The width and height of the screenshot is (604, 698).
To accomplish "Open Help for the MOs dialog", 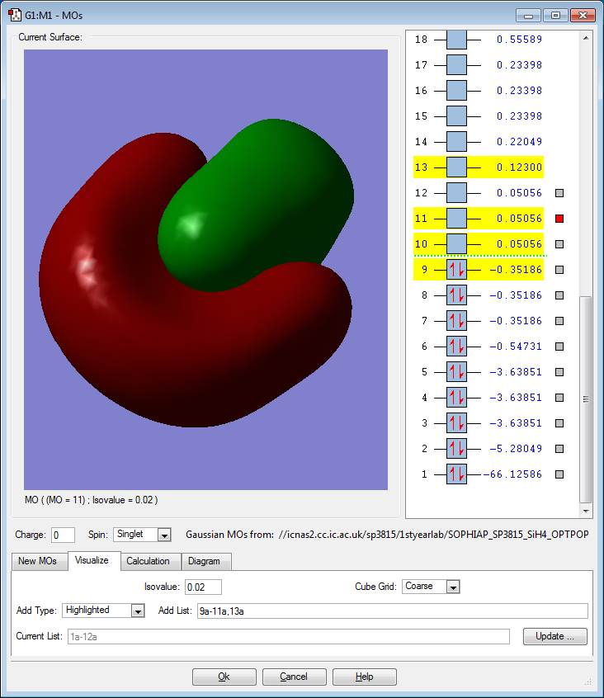I will point(364,677).
